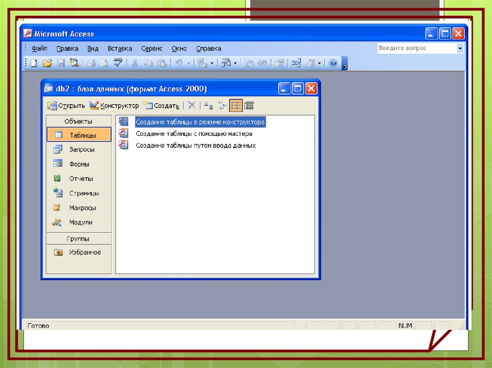The height and width of the screenshot is (368, 492).
Task: Click the Save floppy disk icon
Action: pos(61,63)
